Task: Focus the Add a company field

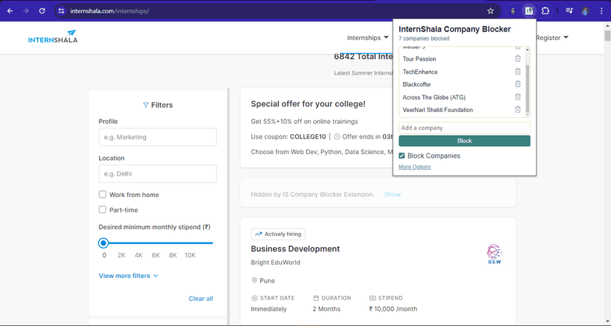Action: click(x=464, y=128)
